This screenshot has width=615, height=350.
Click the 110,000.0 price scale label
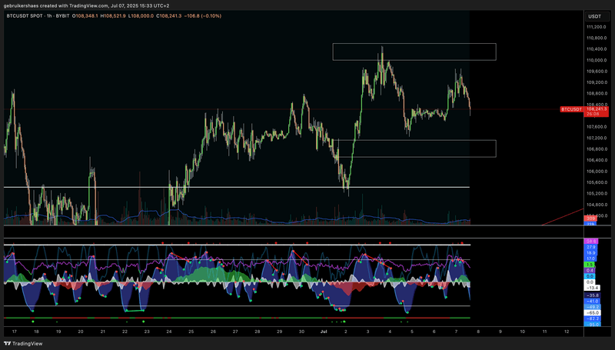coord(597,61)
